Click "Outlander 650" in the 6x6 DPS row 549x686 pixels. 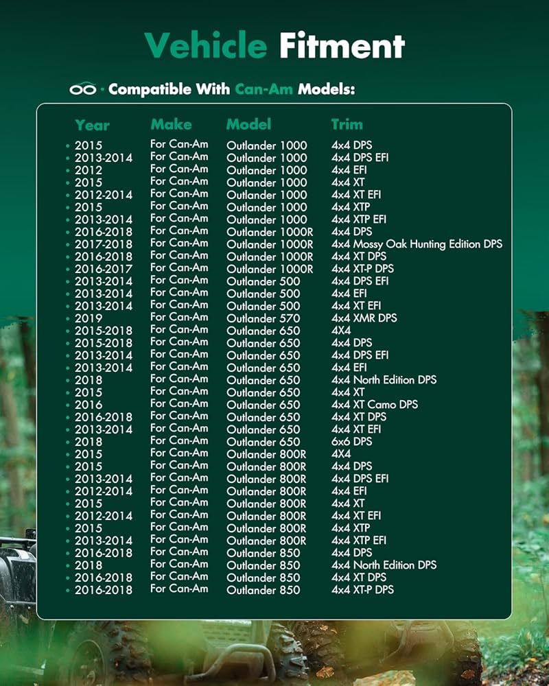tap(263, 442)
